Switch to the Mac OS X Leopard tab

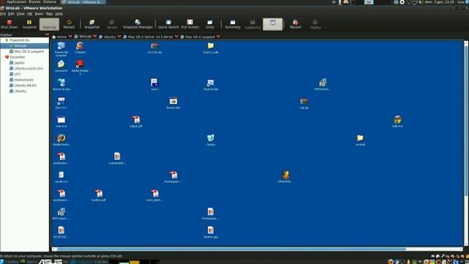point(197,37)
